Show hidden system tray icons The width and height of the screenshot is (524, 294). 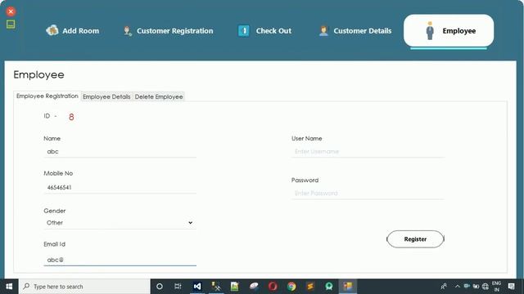(x=457, y=287)
